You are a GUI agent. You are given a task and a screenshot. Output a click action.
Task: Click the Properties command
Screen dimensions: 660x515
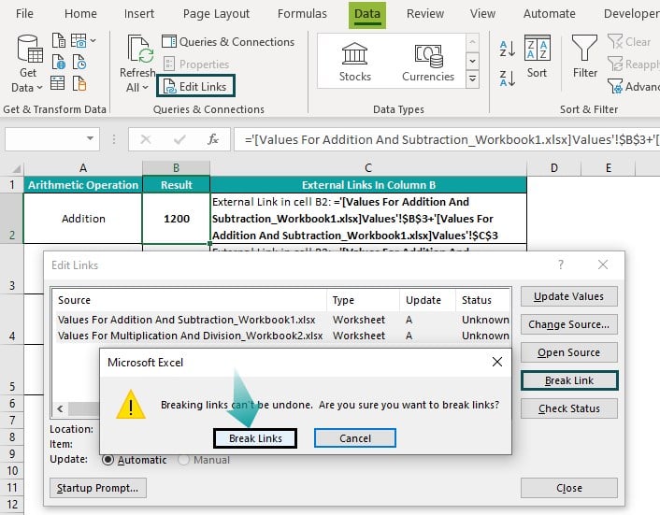click(196, 64)
